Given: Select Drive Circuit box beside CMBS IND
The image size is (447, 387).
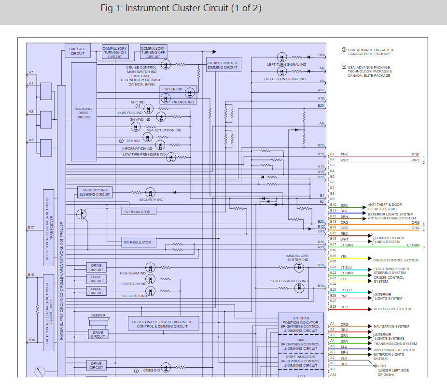Looking at the screenshot, I should [x=97, y=365].
